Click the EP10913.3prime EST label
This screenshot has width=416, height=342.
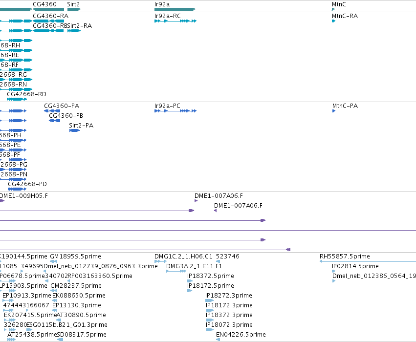(27, 296)
